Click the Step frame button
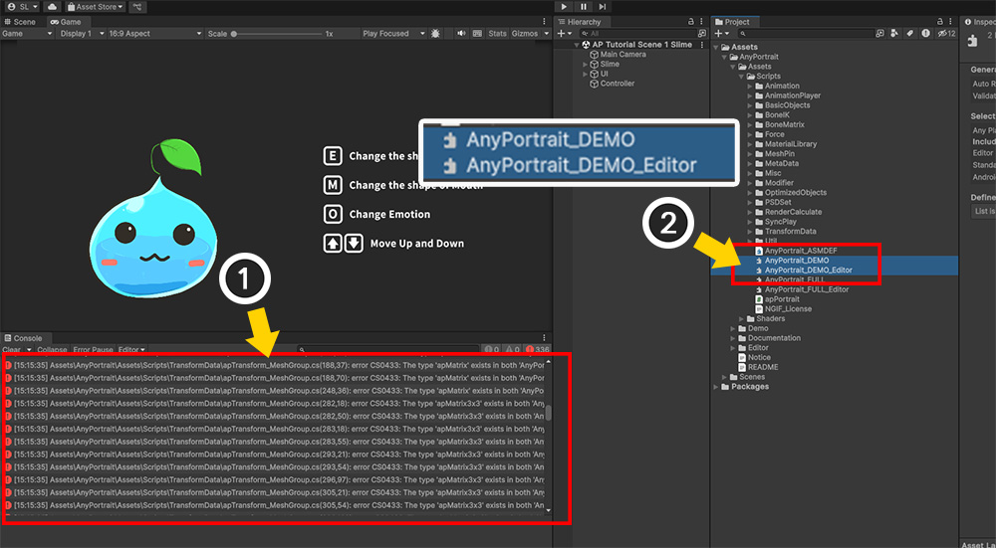Viewport: 996px width, 548px height. click(603, 6)
